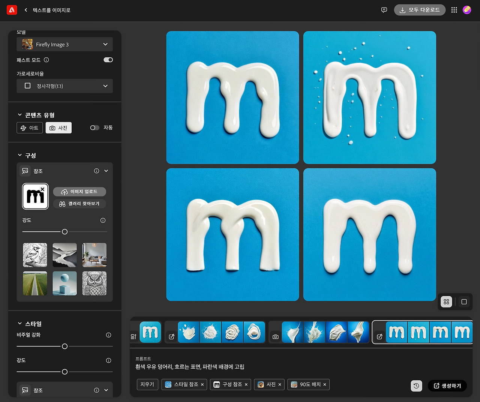Open the user profile avatar
Screen dimensions: 480x402
(x=467, y=10)
